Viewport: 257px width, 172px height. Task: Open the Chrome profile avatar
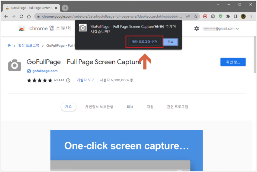coord(243,17)
